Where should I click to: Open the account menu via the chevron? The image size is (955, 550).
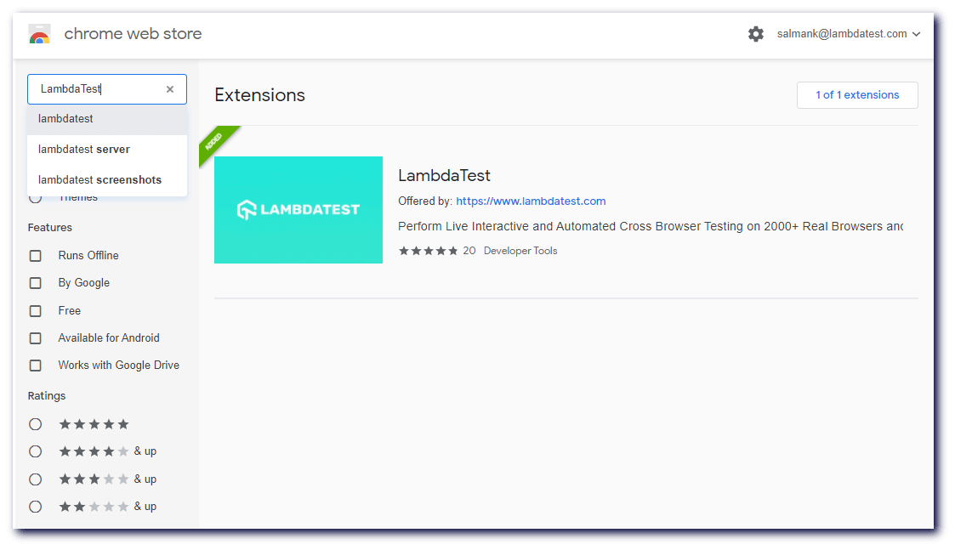point(917,34)
